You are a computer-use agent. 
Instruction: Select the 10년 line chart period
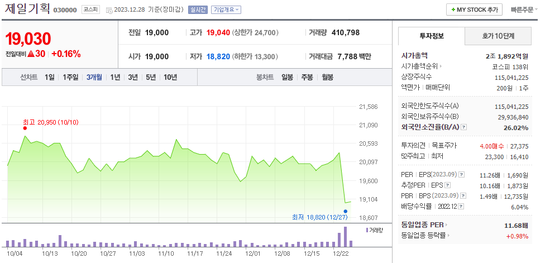(x=170, y=77)
